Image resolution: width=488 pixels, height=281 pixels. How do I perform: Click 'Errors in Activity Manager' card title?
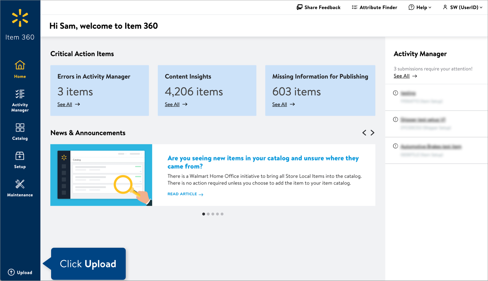click(94, 77)
